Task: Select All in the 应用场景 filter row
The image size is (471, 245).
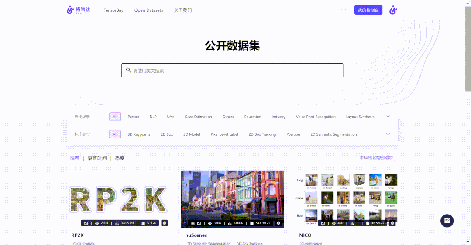Action: pyautogui.click(x=115, y=117)
